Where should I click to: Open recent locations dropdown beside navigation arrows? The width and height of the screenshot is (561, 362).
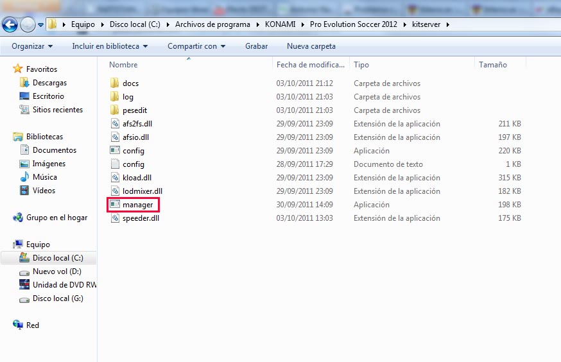(41, 25)
